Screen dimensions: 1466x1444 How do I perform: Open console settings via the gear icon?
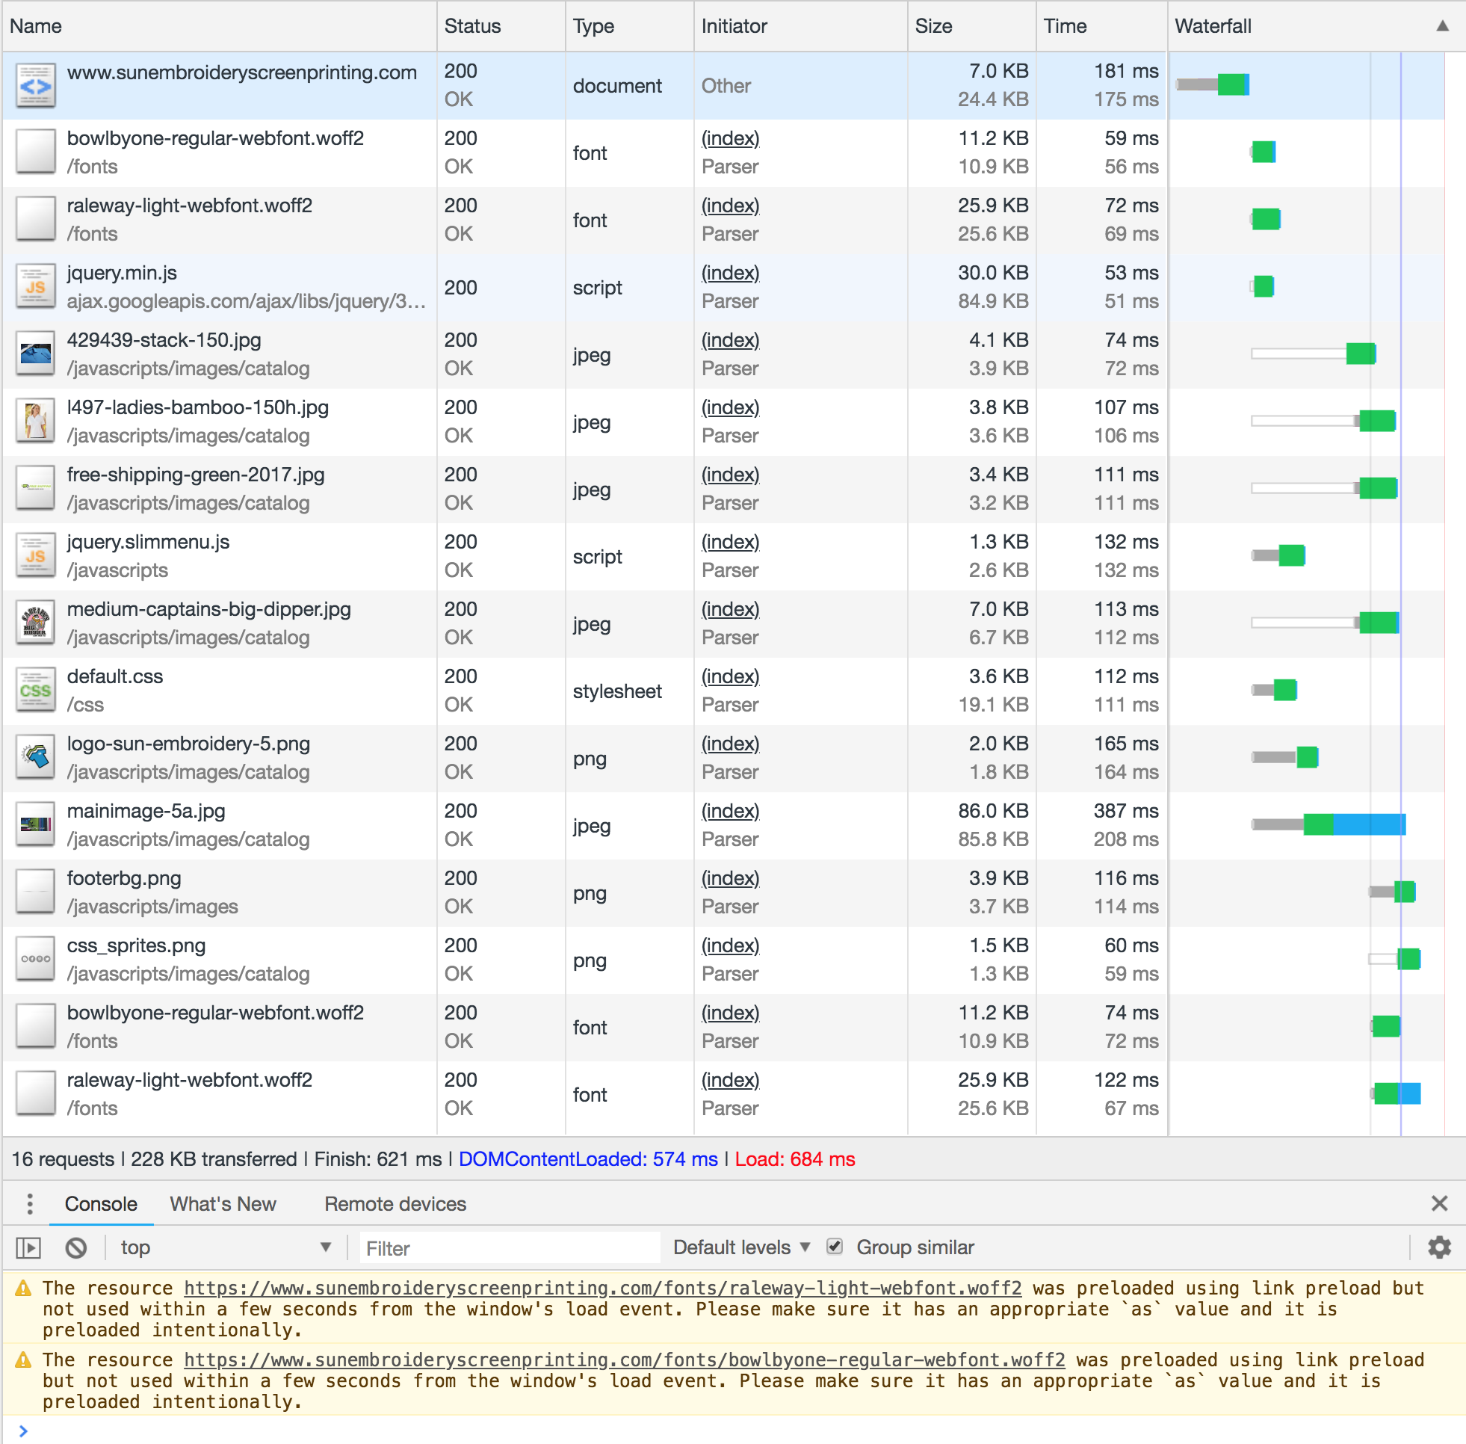[x=1439, y=1247]
